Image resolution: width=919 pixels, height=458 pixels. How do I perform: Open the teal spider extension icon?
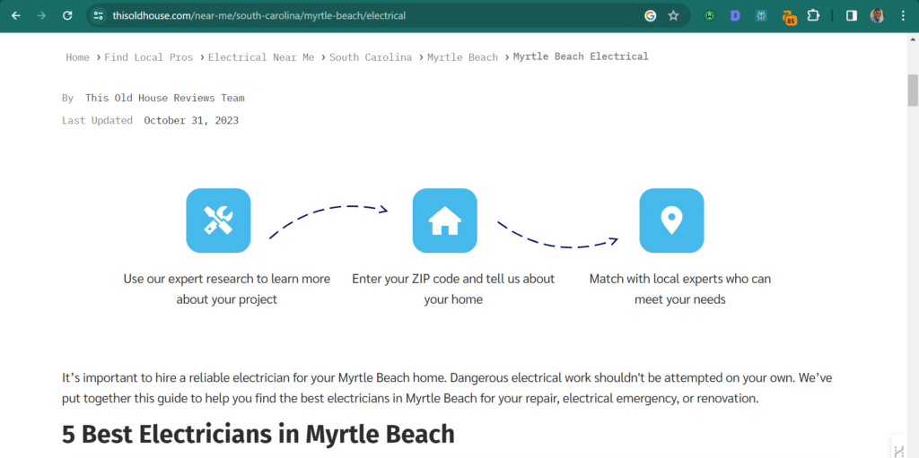click(761, 16)
